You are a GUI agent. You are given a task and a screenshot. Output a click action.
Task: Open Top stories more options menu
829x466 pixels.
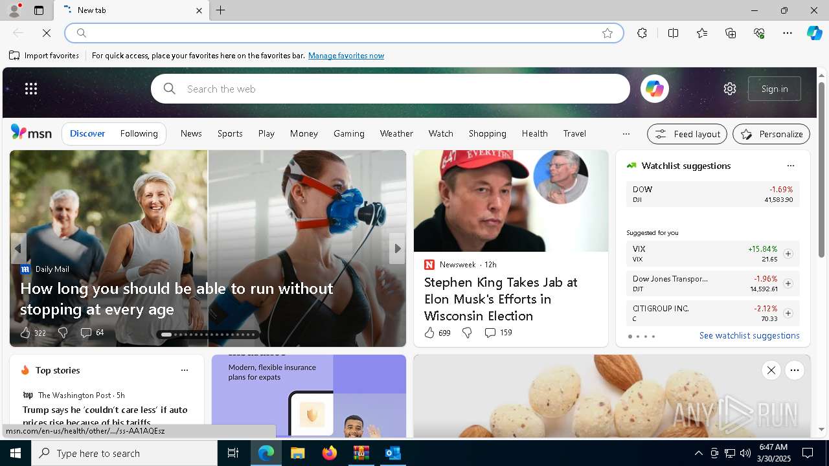185,370
